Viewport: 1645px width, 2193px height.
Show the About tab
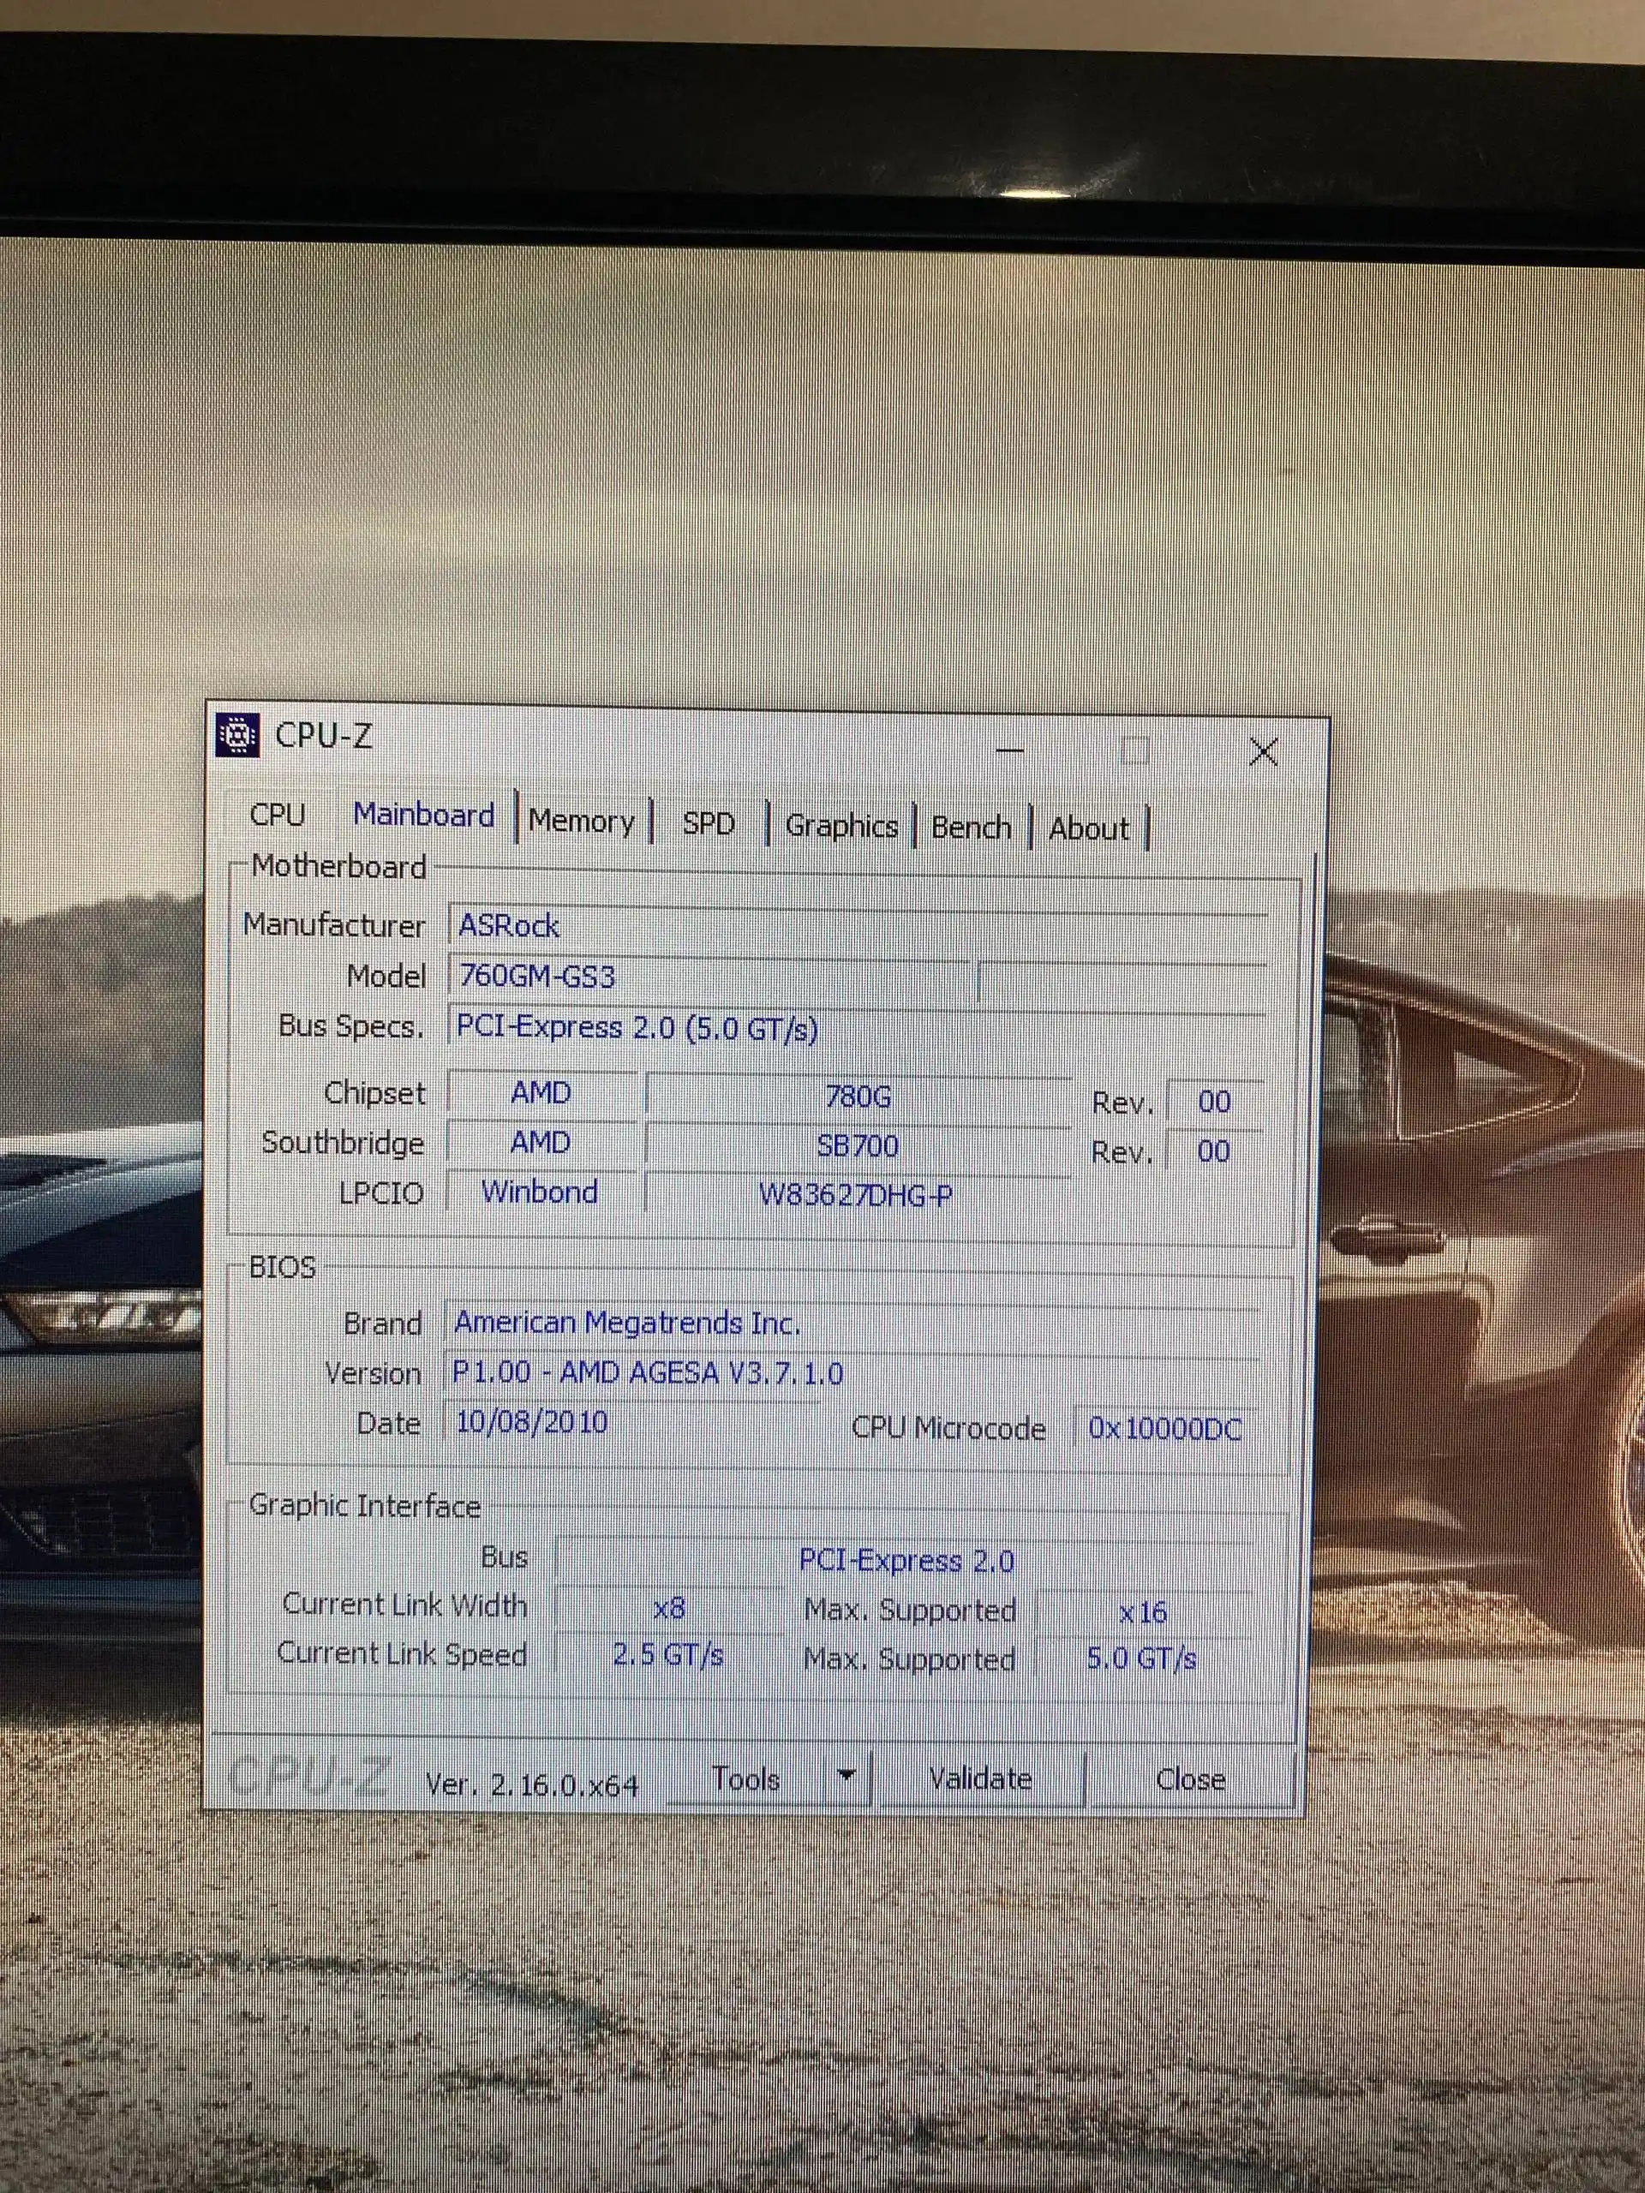[x=1088, y=829]
